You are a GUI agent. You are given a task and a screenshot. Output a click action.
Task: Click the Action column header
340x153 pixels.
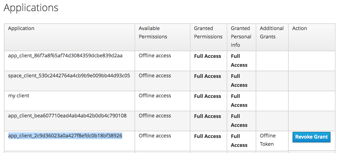click(x=300, y=28)
